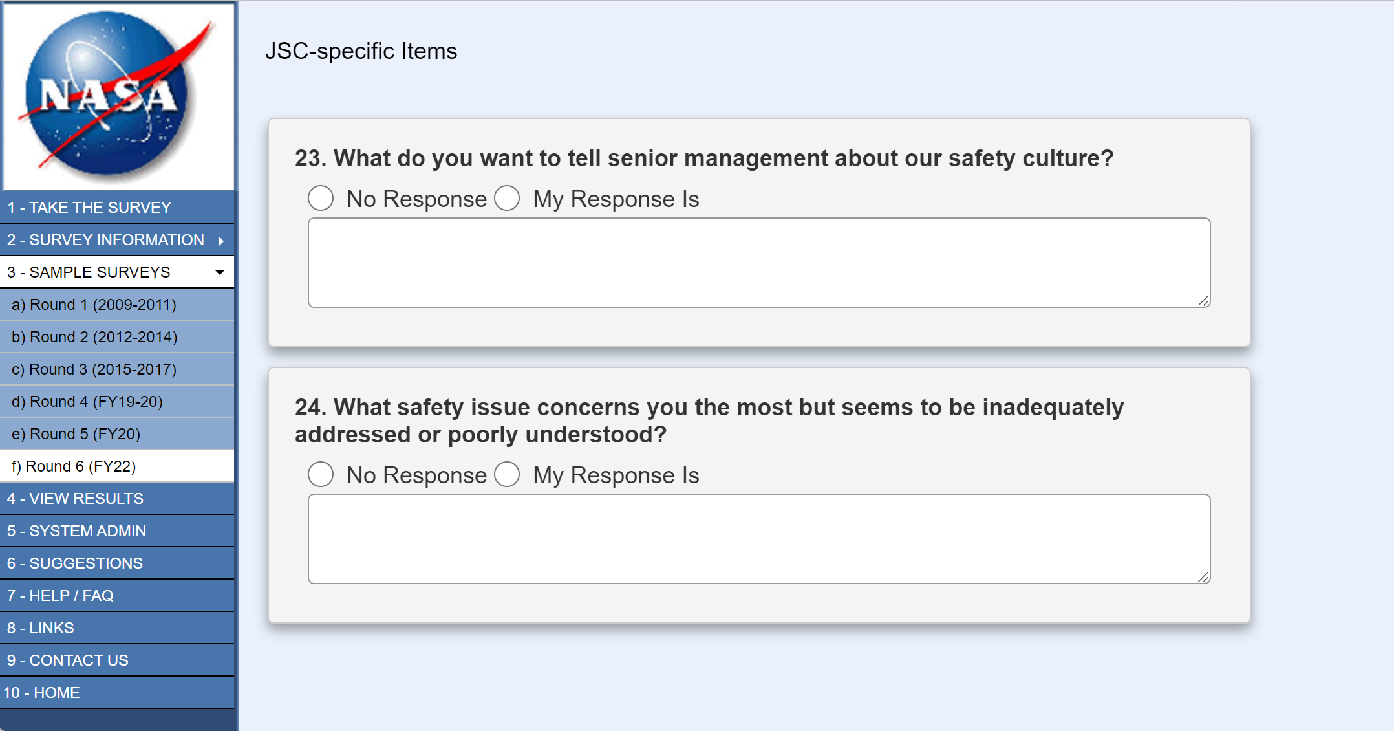Open Take The Survey menu item
The width and height of the screenshot is (1394, 731).
tap(89, 208)
